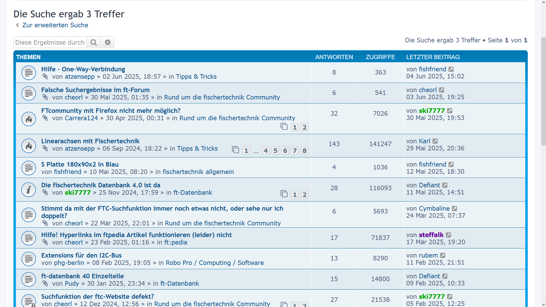The width and height of the screenshot is (546, 307).
Task: View profile of last poster Cymbaline
Action: [434, 208]
